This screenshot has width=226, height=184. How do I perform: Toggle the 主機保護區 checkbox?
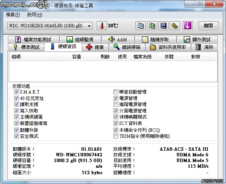16,117
